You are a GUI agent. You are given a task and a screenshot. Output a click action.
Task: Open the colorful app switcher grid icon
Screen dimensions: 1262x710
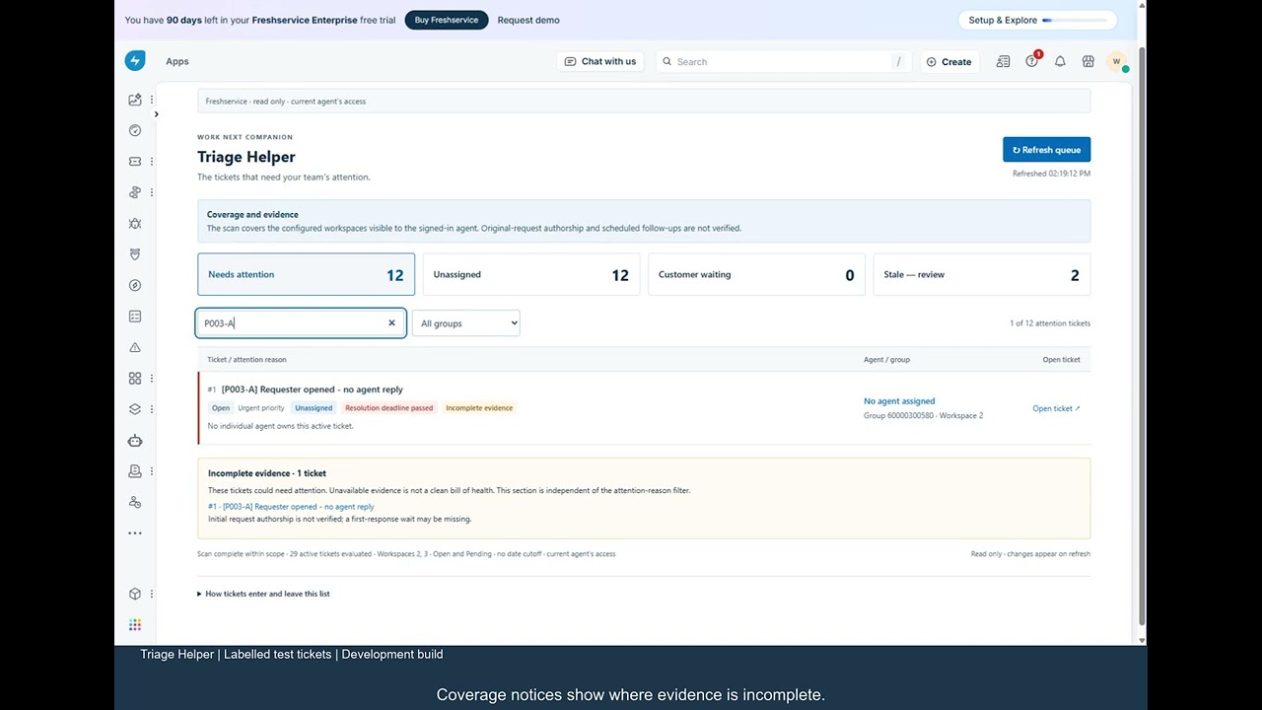(x=135, y=624)
